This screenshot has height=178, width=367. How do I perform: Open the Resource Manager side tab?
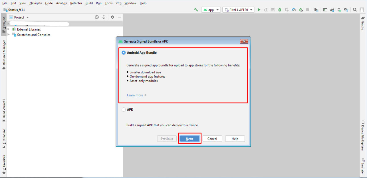point(4,55)
